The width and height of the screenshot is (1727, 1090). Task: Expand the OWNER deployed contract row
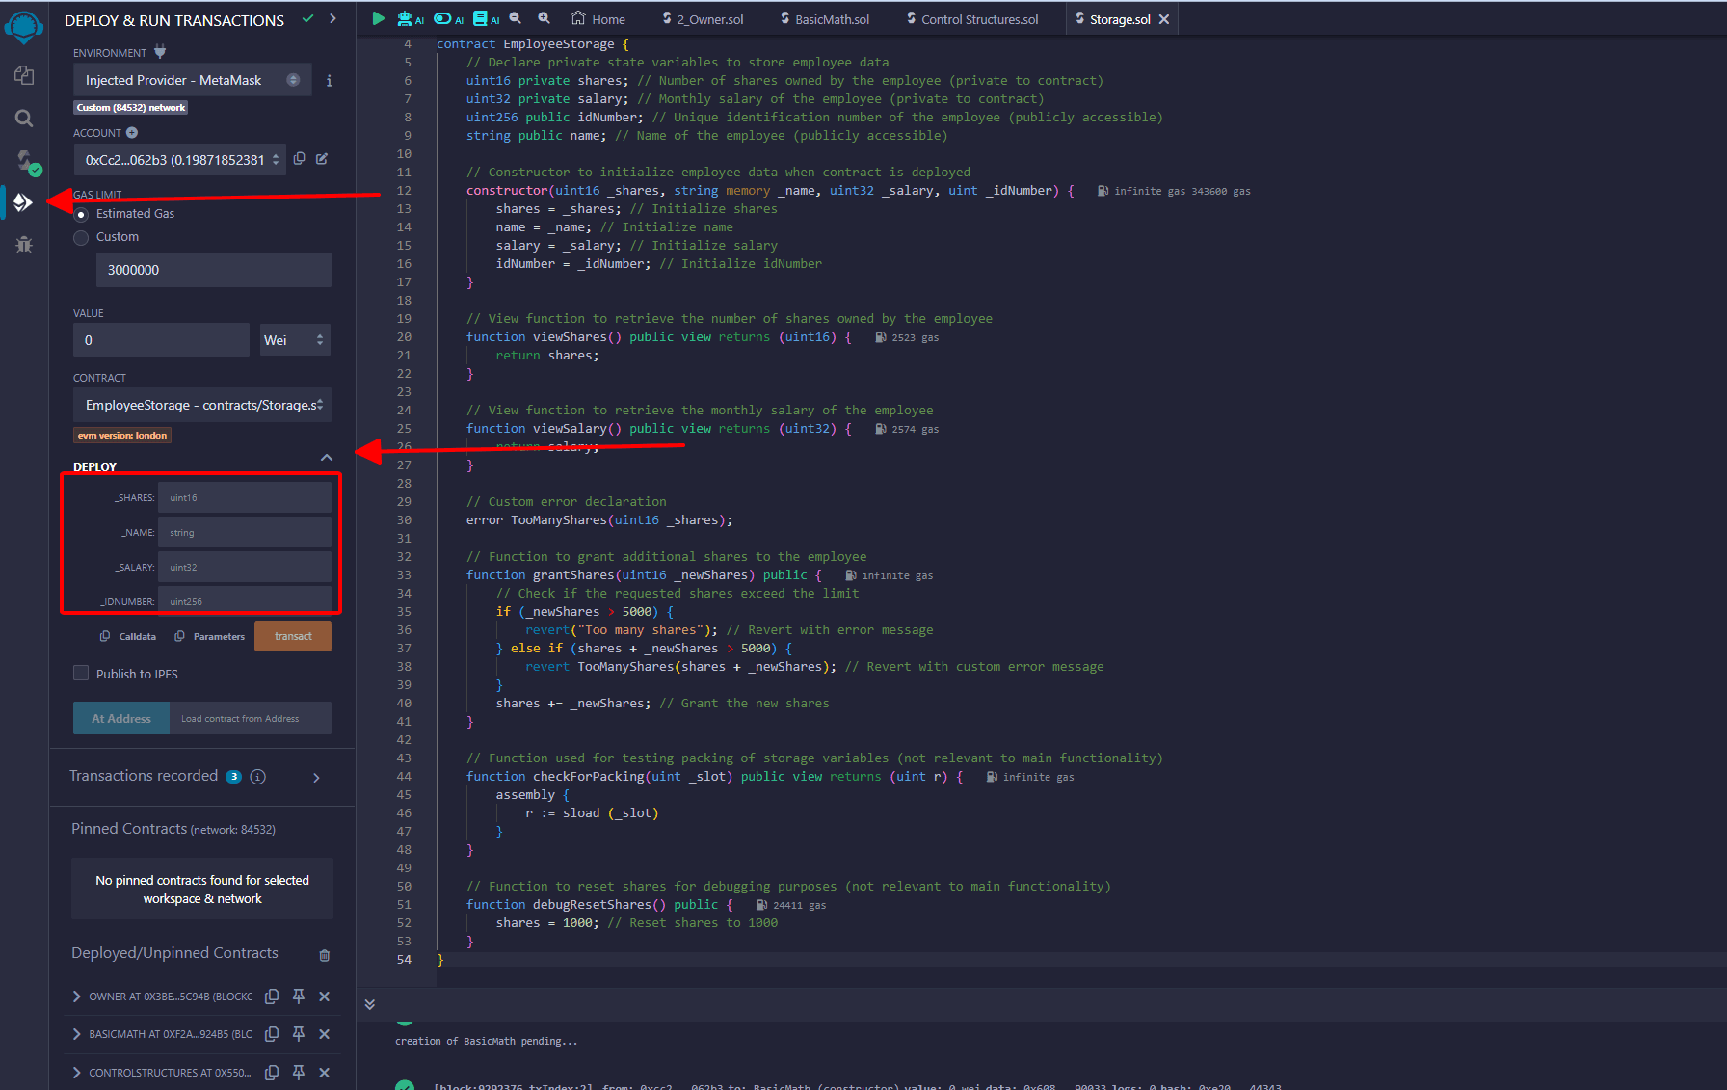coord(76,997)
